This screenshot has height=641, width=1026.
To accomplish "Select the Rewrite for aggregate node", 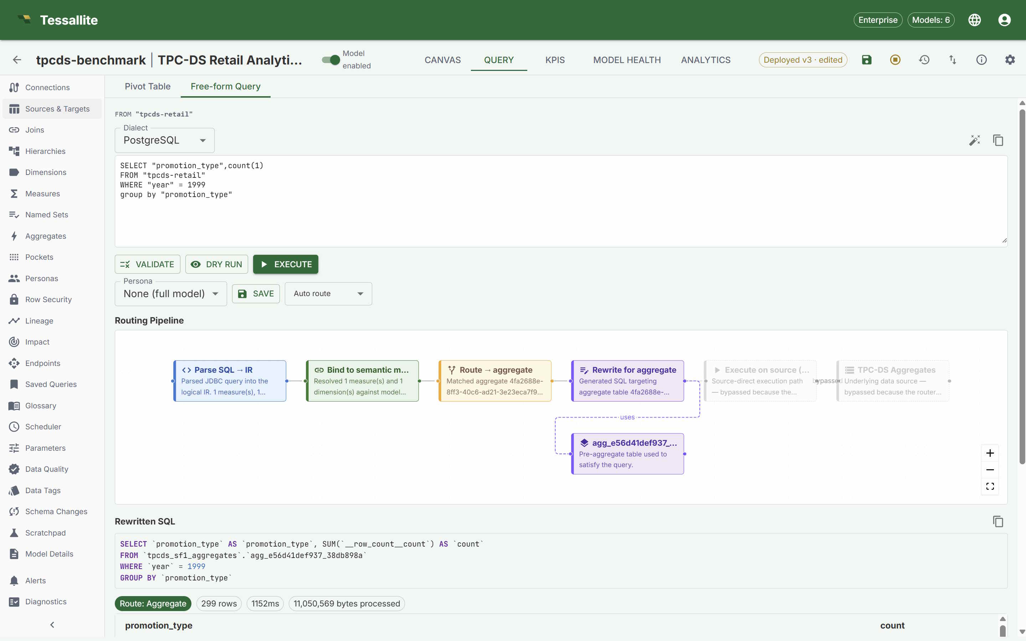I will 627,381.
